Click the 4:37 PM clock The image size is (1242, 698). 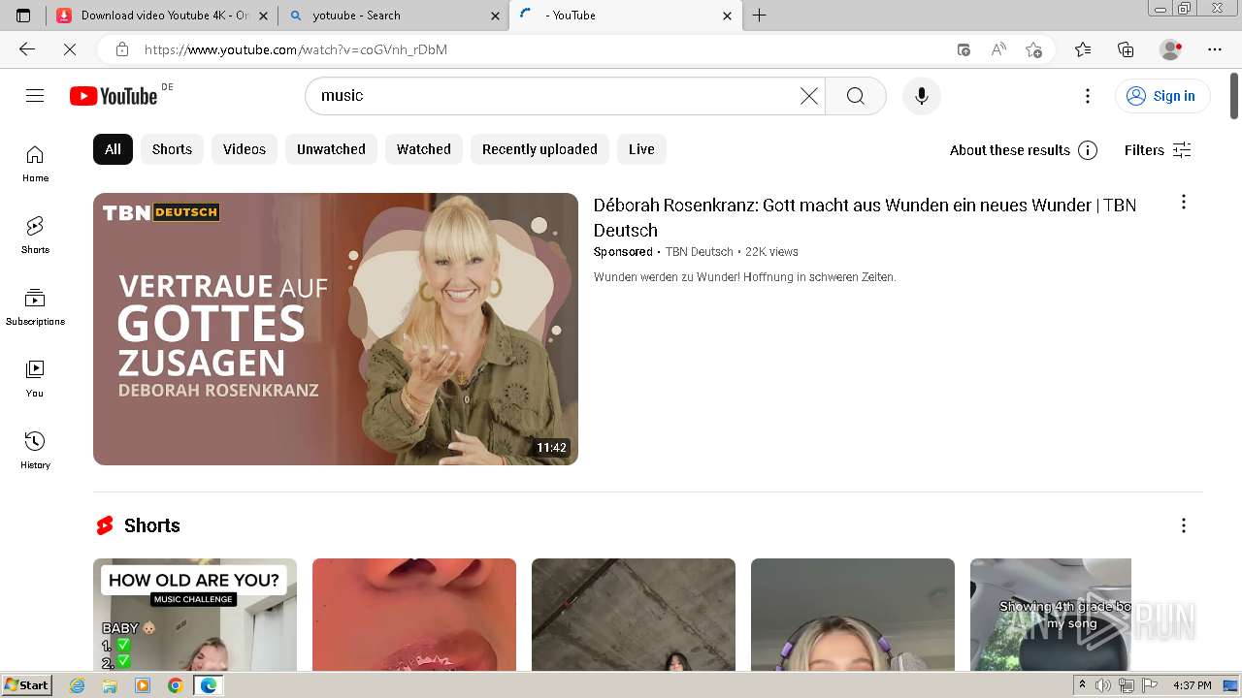point(1192,685)
